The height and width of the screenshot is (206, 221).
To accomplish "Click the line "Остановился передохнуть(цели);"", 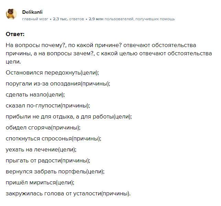I will click(x=52, y=73).
